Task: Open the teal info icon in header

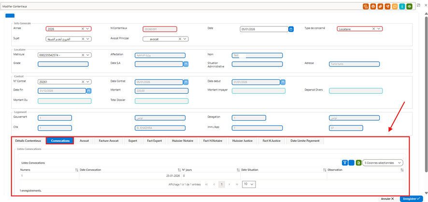Action: point(402,6)
